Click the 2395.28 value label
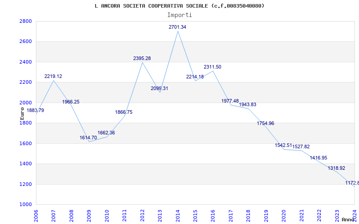The width and height of the screenshot is (359, 224). tap(142, 58)
